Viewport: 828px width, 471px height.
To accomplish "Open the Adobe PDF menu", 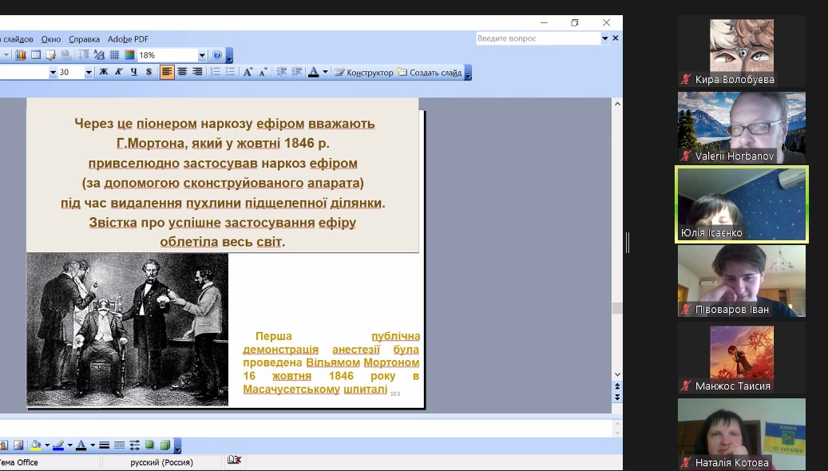I will point(128,39).
